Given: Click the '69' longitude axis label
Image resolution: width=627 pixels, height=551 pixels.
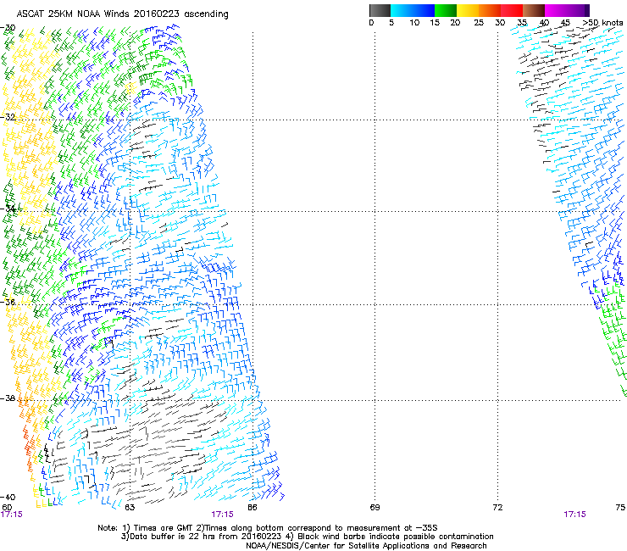Looking at the screenshot, I should [x=375, y=508].
